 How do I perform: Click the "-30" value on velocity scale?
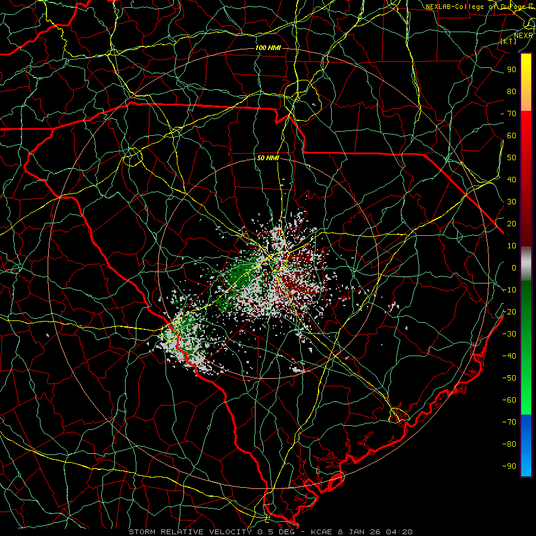pyautogui.click(x=509, y=334)
